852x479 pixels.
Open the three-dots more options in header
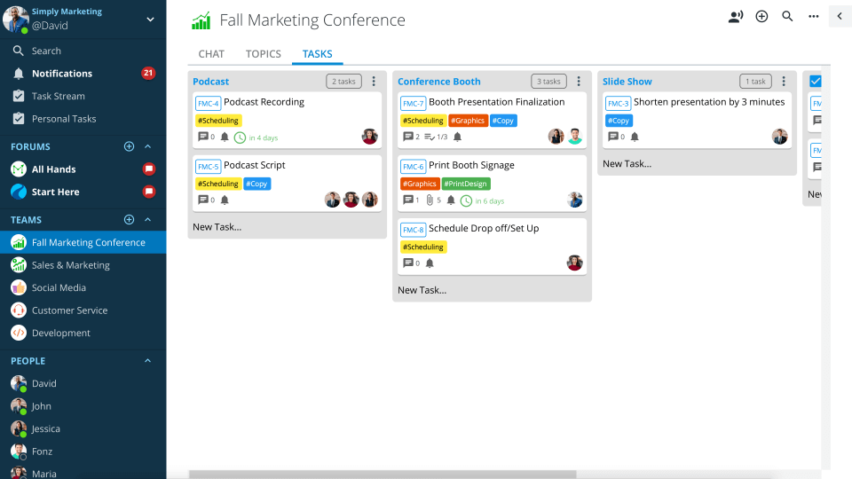coord(813,17)
